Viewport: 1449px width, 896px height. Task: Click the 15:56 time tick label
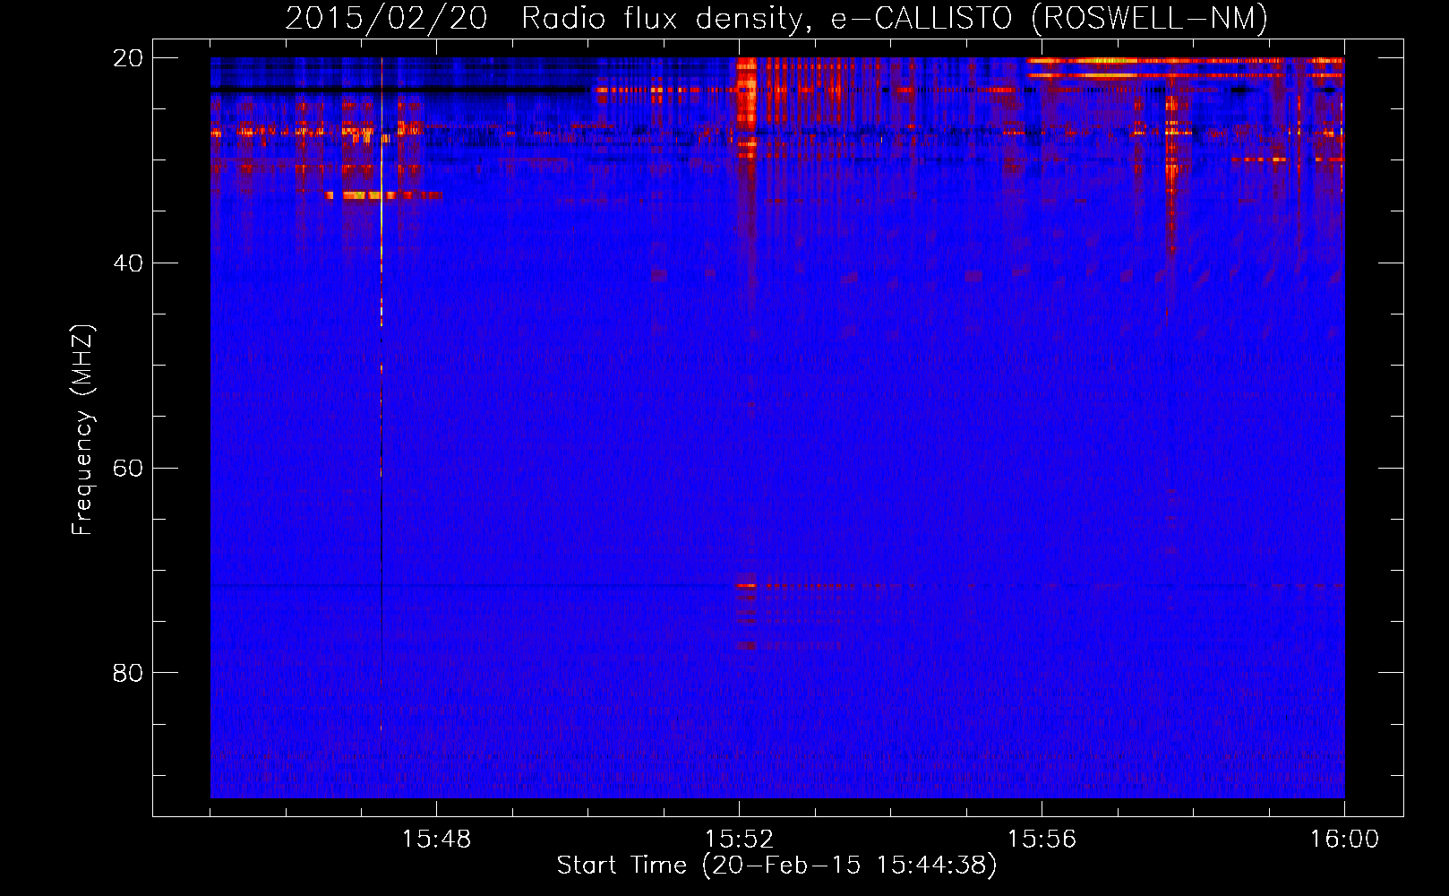coord(1042,840)
